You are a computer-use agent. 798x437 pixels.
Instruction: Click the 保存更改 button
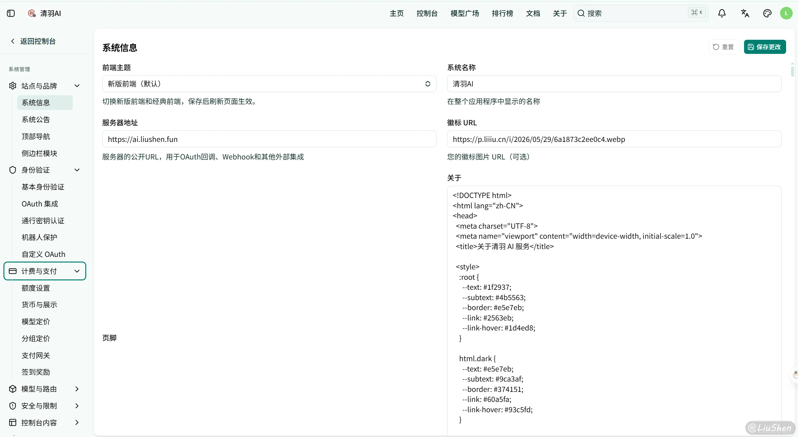765,47
